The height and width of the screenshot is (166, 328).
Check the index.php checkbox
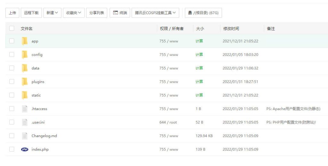12,149
